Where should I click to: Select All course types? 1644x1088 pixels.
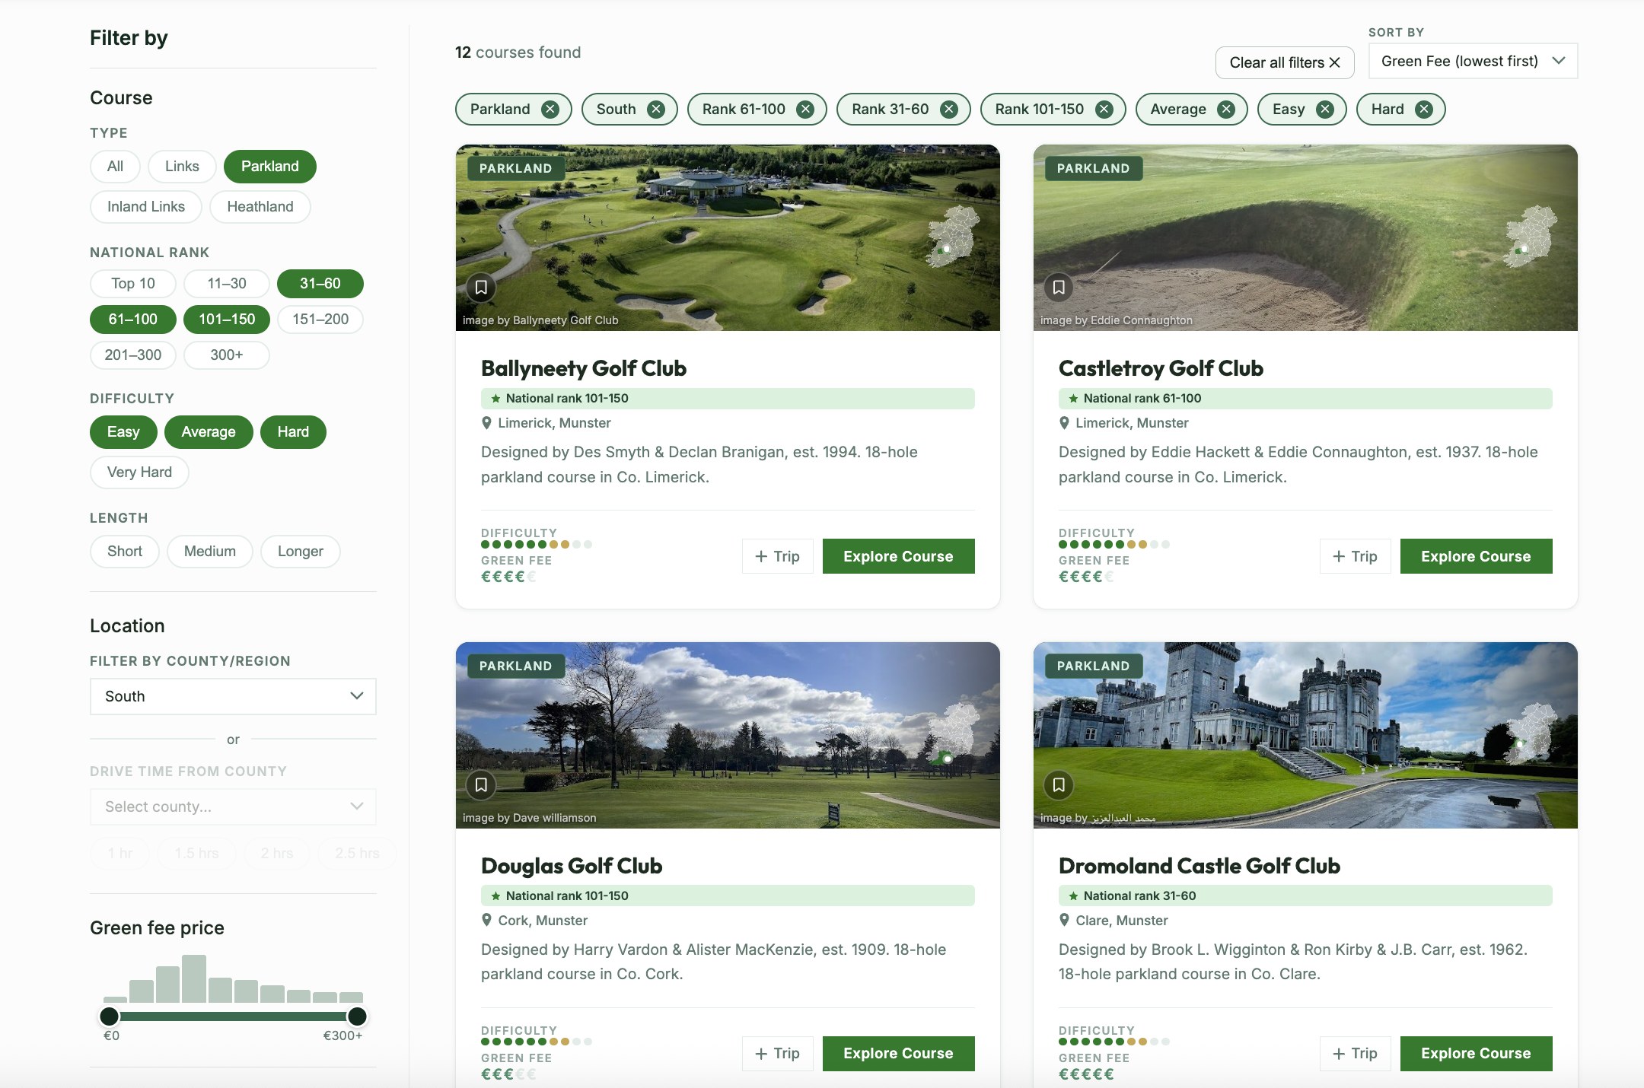(115, 167)
